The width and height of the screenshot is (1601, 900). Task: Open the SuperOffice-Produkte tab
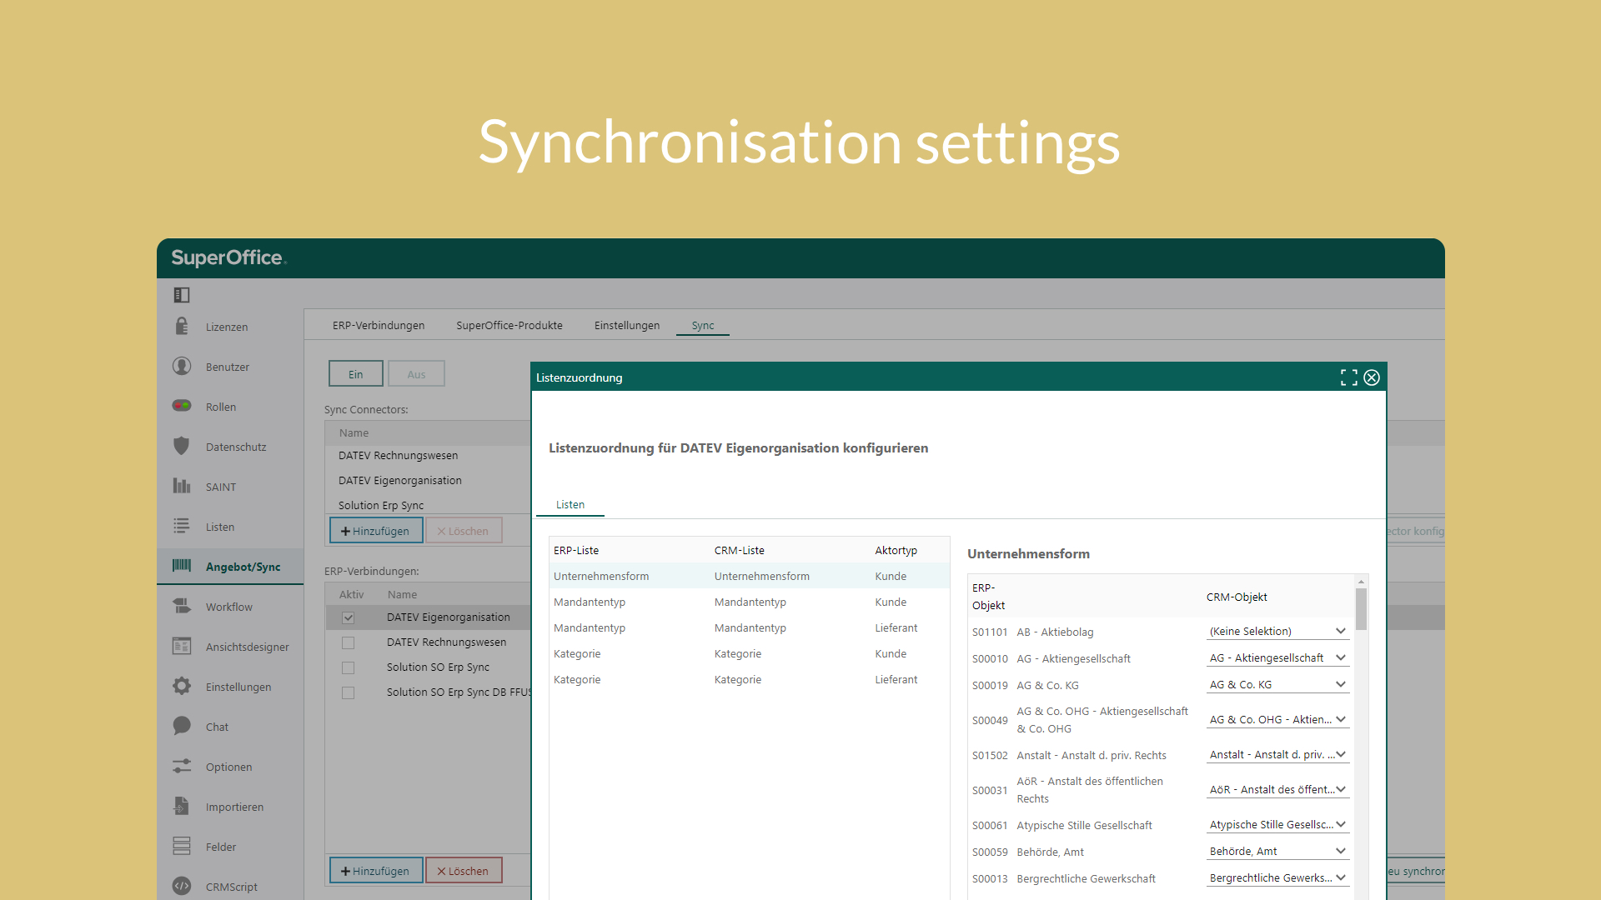click(x=509, y=325)
